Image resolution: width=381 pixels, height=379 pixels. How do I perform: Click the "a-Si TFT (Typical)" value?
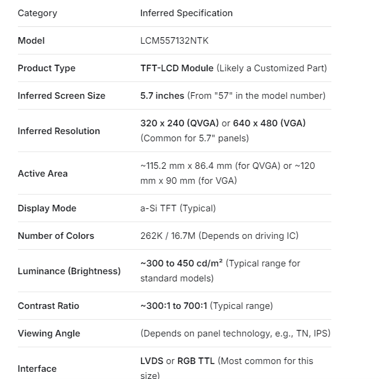pos(178,208)
